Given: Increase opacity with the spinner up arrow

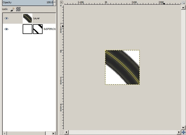Looking at the screenshot, I should [x=55, y=1].
